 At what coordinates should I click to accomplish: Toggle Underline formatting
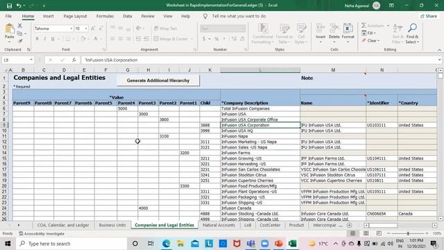[x=53, y=39]
